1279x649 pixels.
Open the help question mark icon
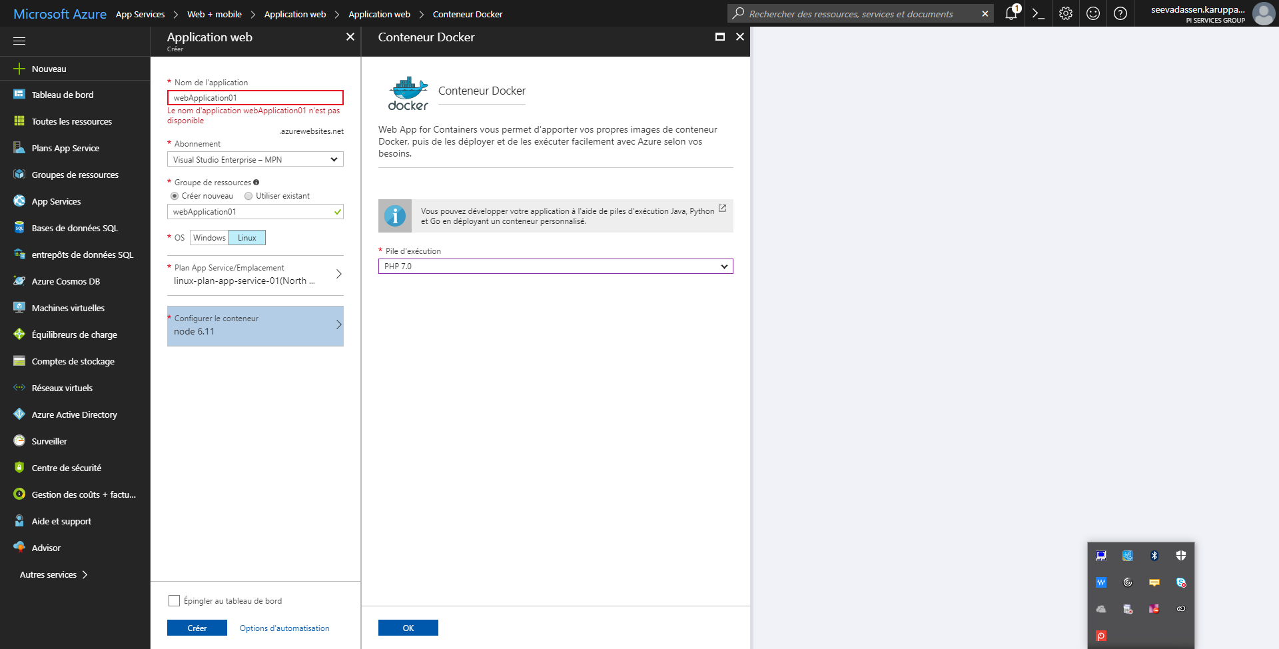1120,13
